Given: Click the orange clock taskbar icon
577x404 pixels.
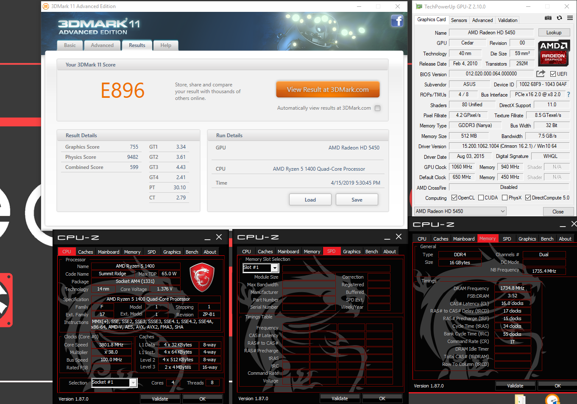Looking at the screenshot, I should click(x=552, y=399).
